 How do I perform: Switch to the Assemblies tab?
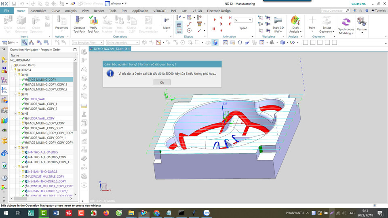[x=38, y=10]
